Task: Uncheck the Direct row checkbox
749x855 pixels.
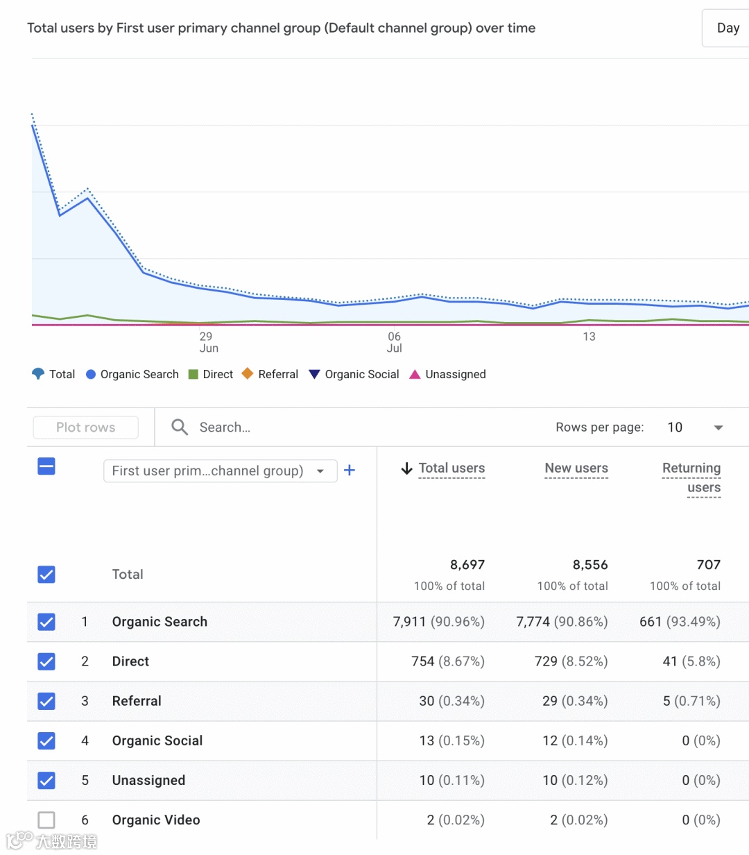Action: 46,661
